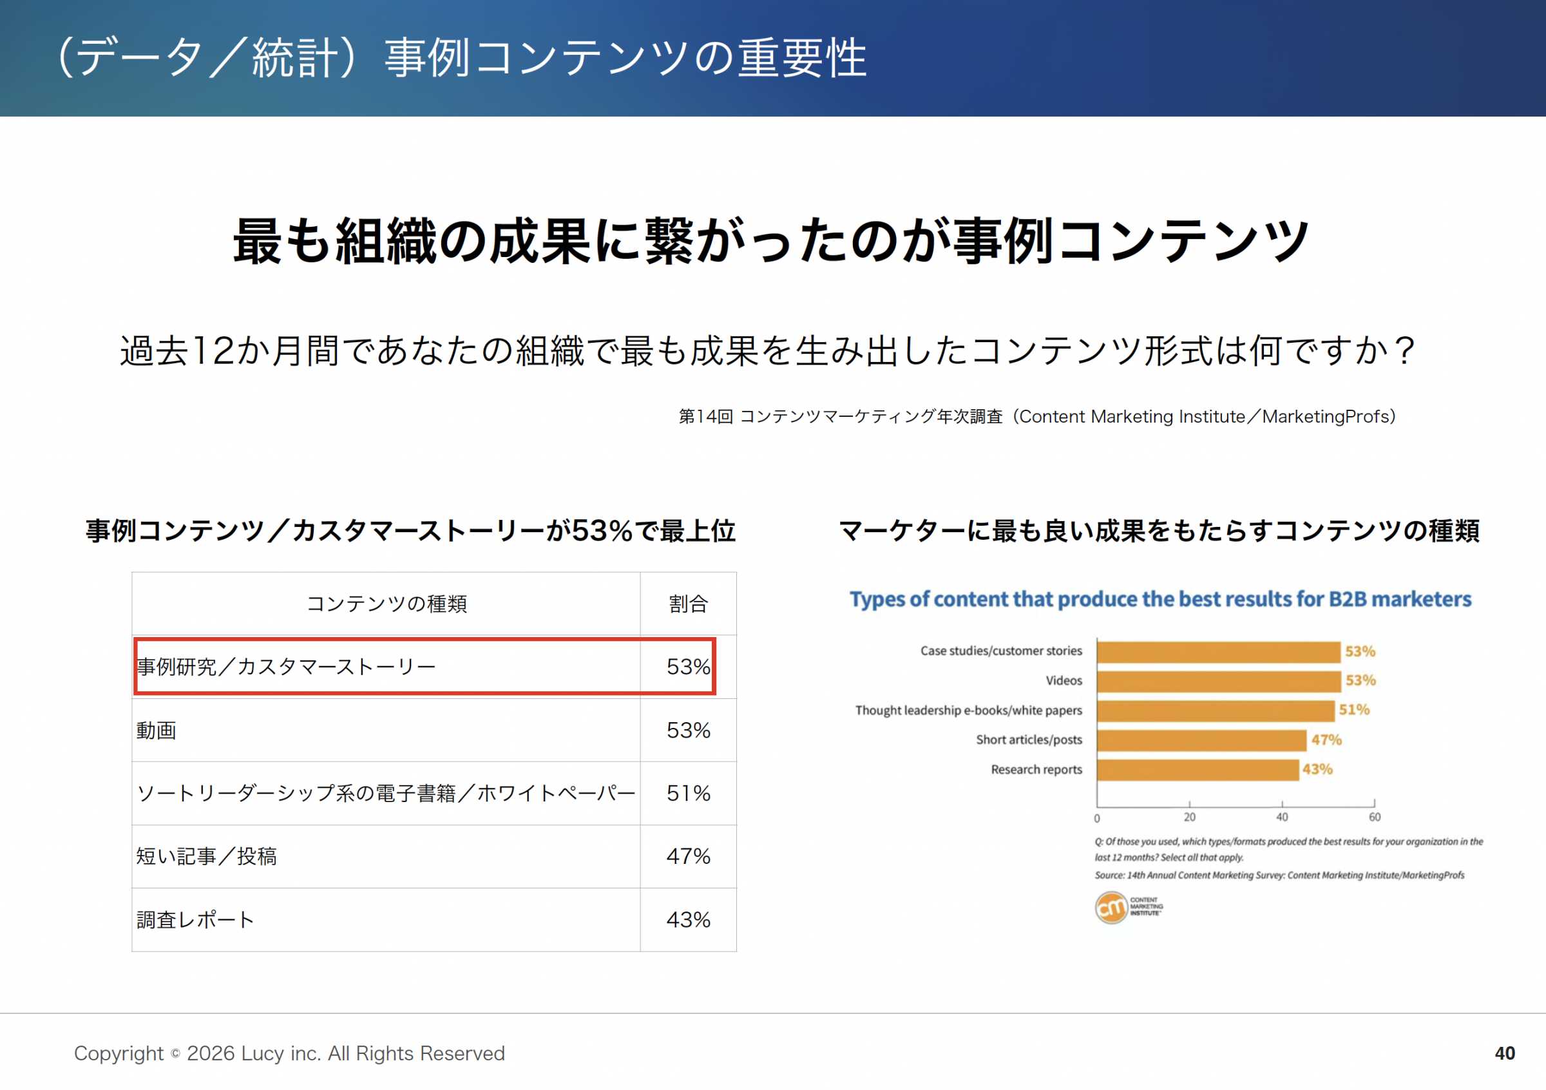Click the Videos orange bar
The width and height of the screenshot is (1546, 1090).
pos(1219,682)
